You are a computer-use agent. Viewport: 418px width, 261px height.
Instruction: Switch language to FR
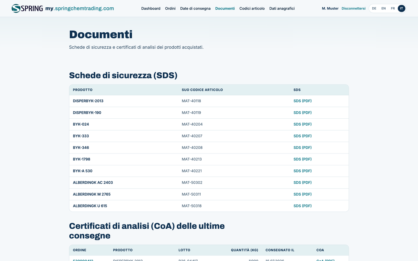tap(393, 8)
